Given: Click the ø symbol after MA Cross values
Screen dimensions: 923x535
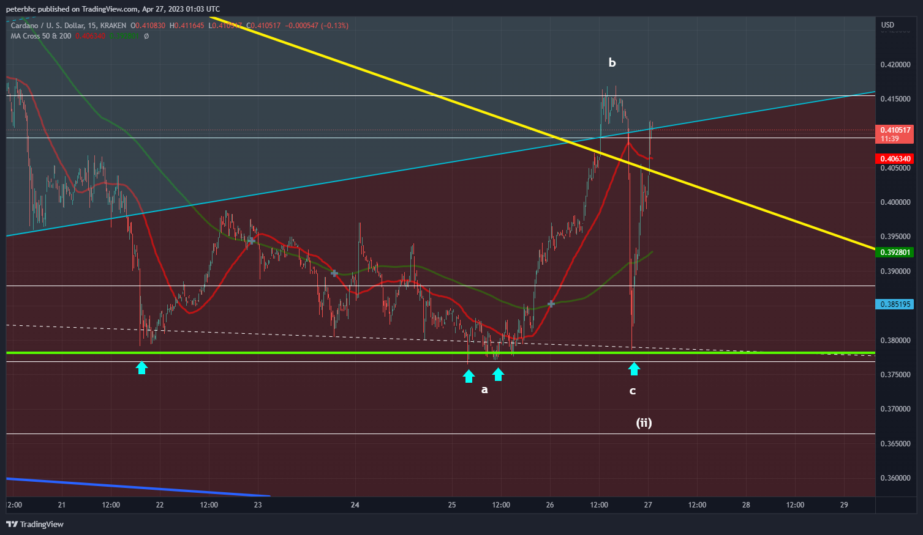Looking at the screenshot, I should (146, 36).
